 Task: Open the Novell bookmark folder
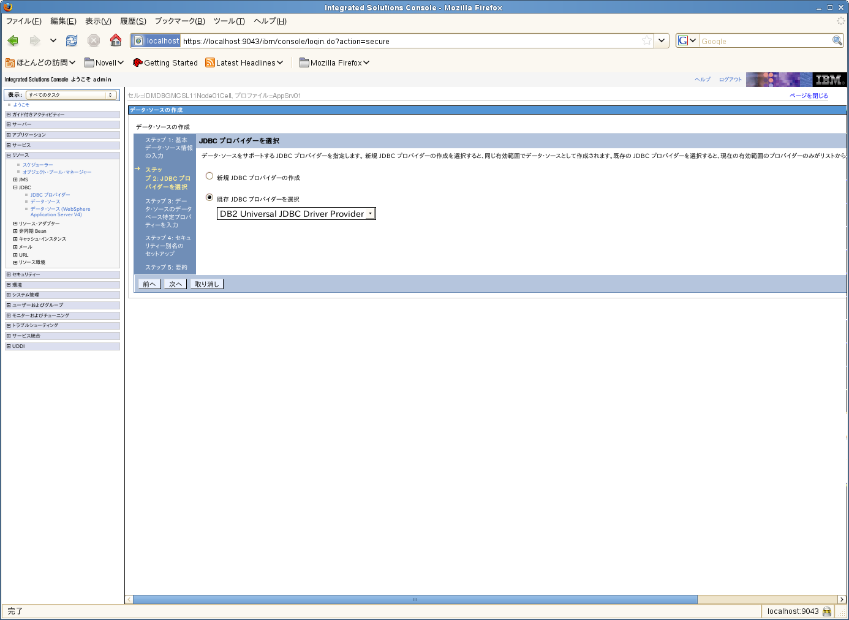coord(104,62)
